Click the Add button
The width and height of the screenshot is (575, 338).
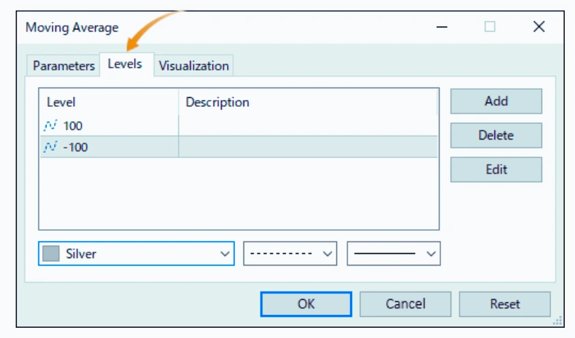pos(496,101)
